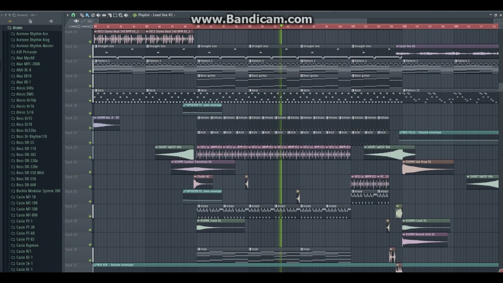Click the green playhead marker on ruler
The height and width of the screenshot is (283, 503).
pyautogui.click(x=281, y=26)
